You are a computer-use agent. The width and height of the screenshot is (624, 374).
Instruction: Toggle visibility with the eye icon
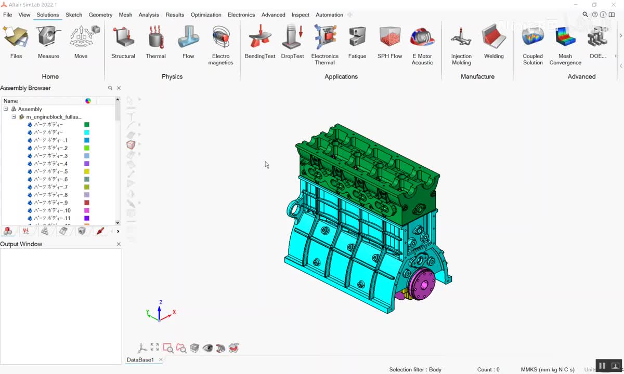(207, 348)
